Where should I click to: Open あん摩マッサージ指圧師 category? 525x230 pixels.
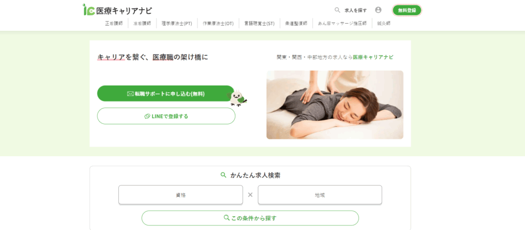(342, 24)
